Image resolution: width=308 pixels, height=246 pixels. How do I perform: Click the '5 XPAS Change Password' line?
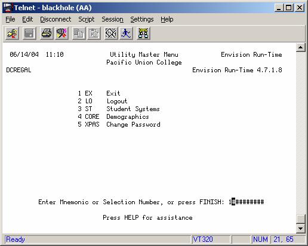pos(119,124)
